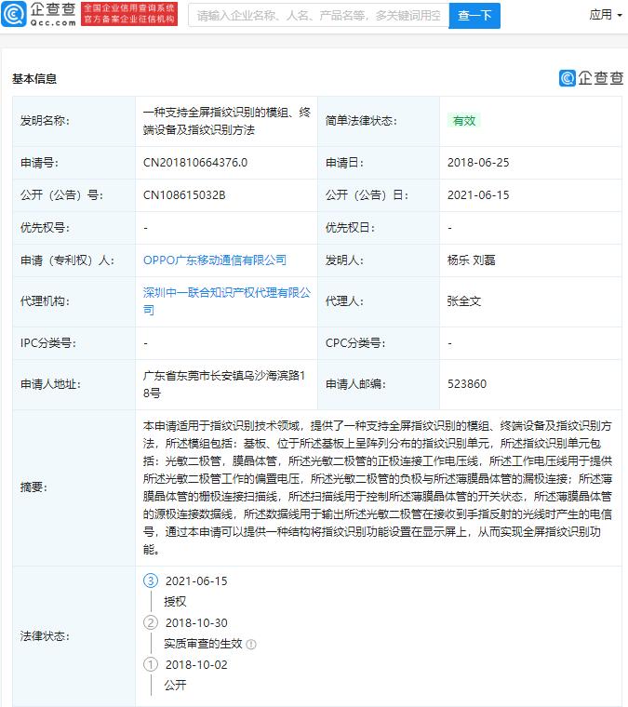Select application number CN201810664376.0
The height and width of the screenshot is (707, 628).
click(195, 163)
